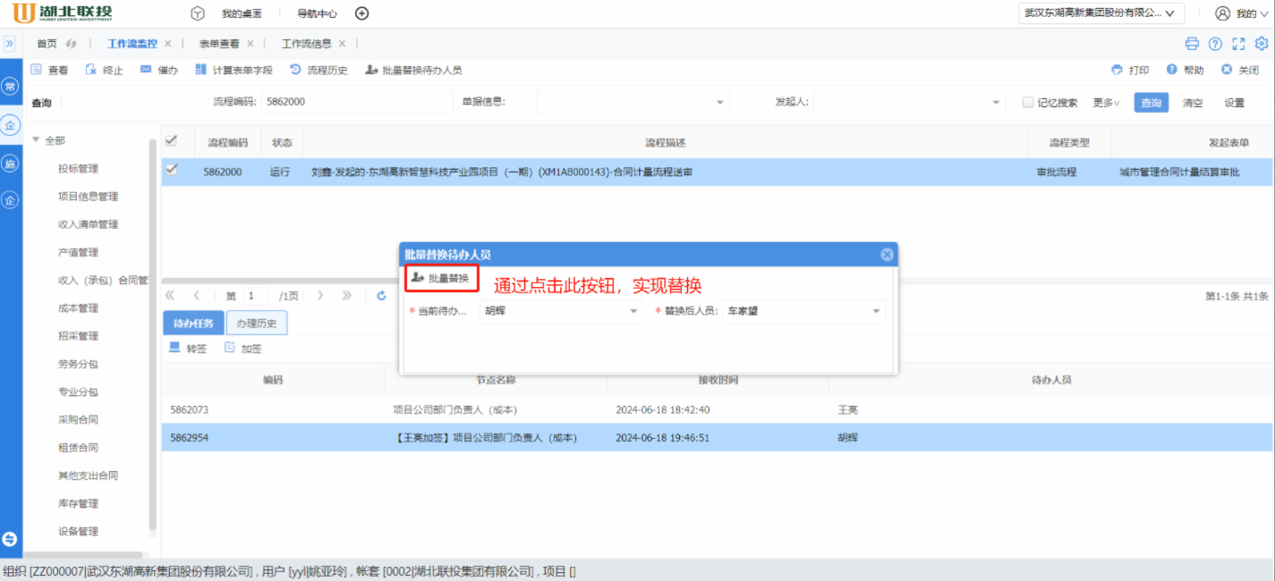Click the 催办 envelope icon

(146, 70)
